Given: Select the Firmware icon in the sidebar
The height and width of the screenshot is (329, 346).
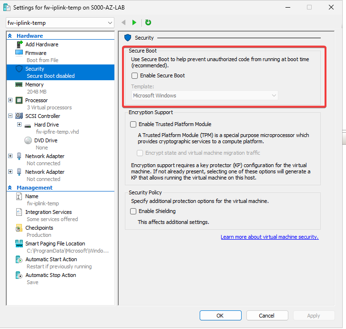Looking at the screenshot, I should coord(19,53).
